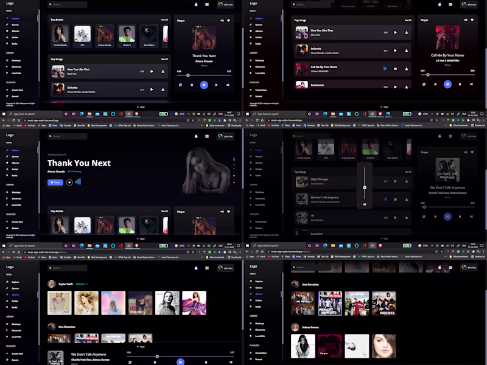Select Create New in sidebar of Call Me By Your Name screen
487x365 pixels.
coord(261,90)
